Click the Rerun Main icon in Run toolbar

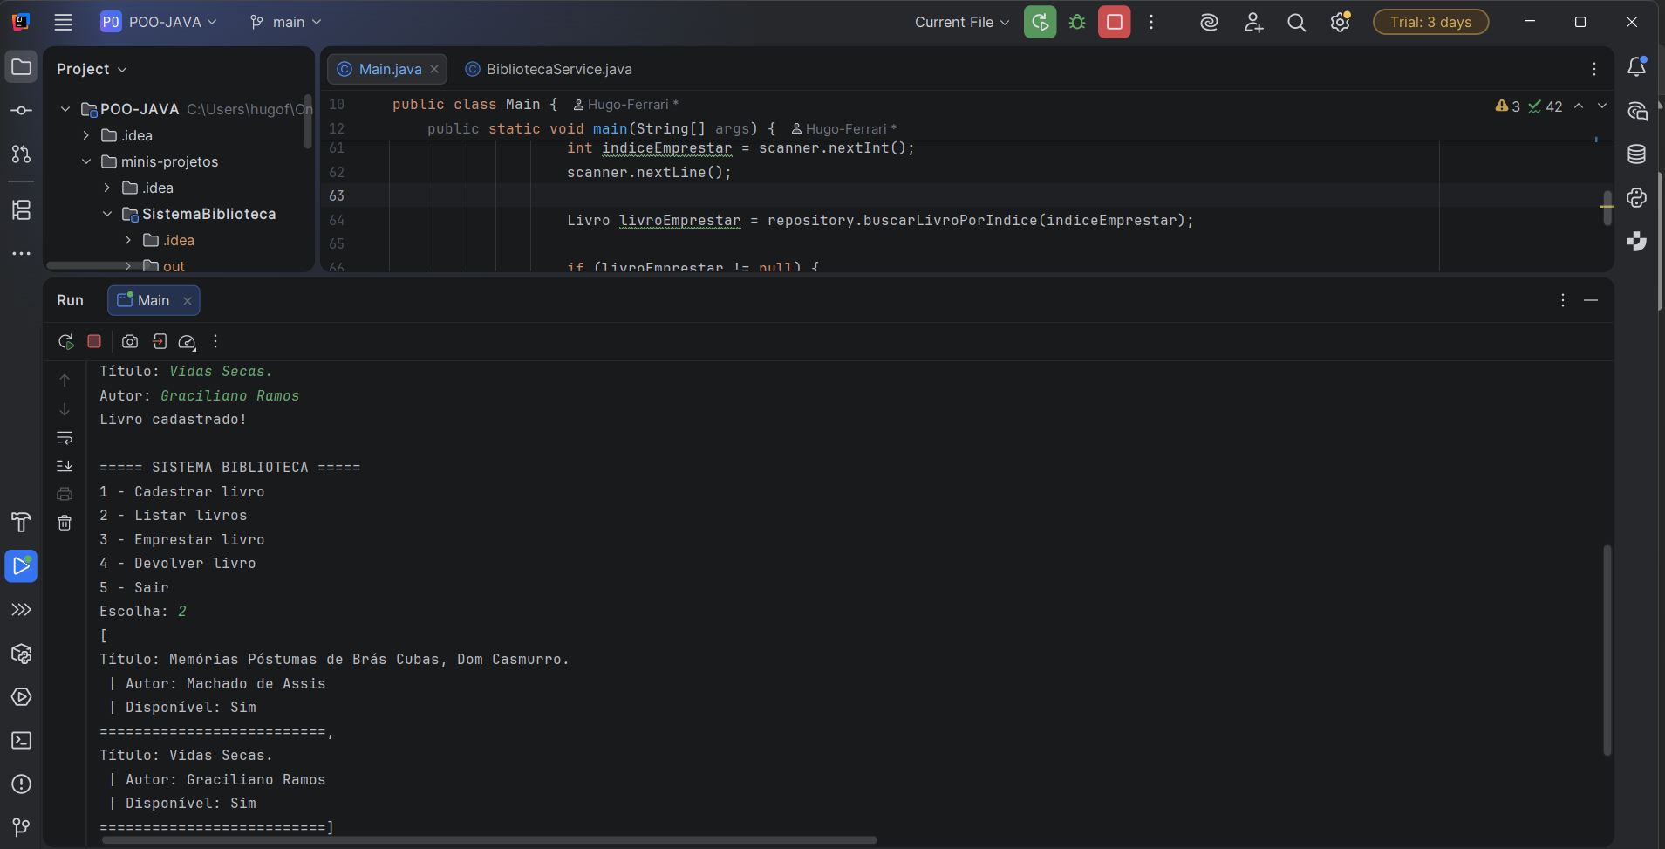click(x=65, y=342)
